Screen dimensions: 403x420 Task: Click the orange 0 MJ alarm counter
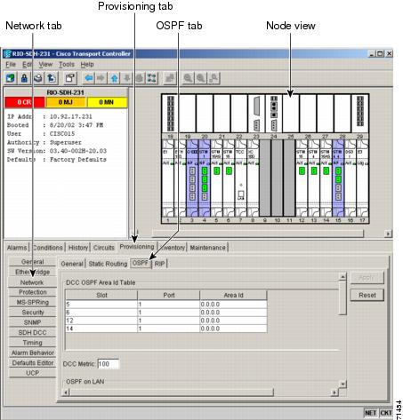pos(66,102)
